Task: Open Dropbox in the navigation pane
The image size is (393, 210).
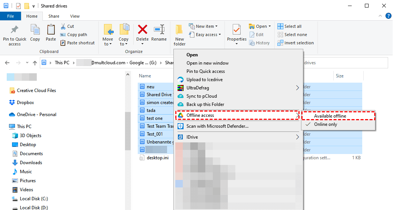Action: (21, 103)
